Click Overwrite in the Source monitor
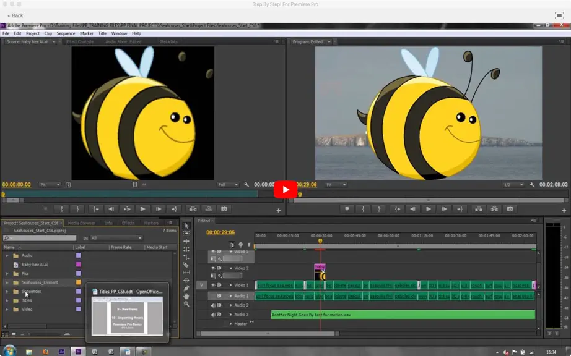Image resolution: width=571 pixels, height=356 pixels. coord(209,209)
